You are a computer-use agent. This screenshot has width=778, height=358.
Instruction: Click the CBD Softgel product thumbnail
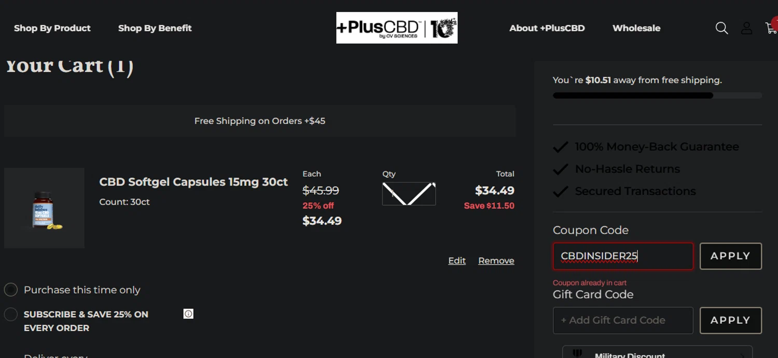[x=45, y=208]
